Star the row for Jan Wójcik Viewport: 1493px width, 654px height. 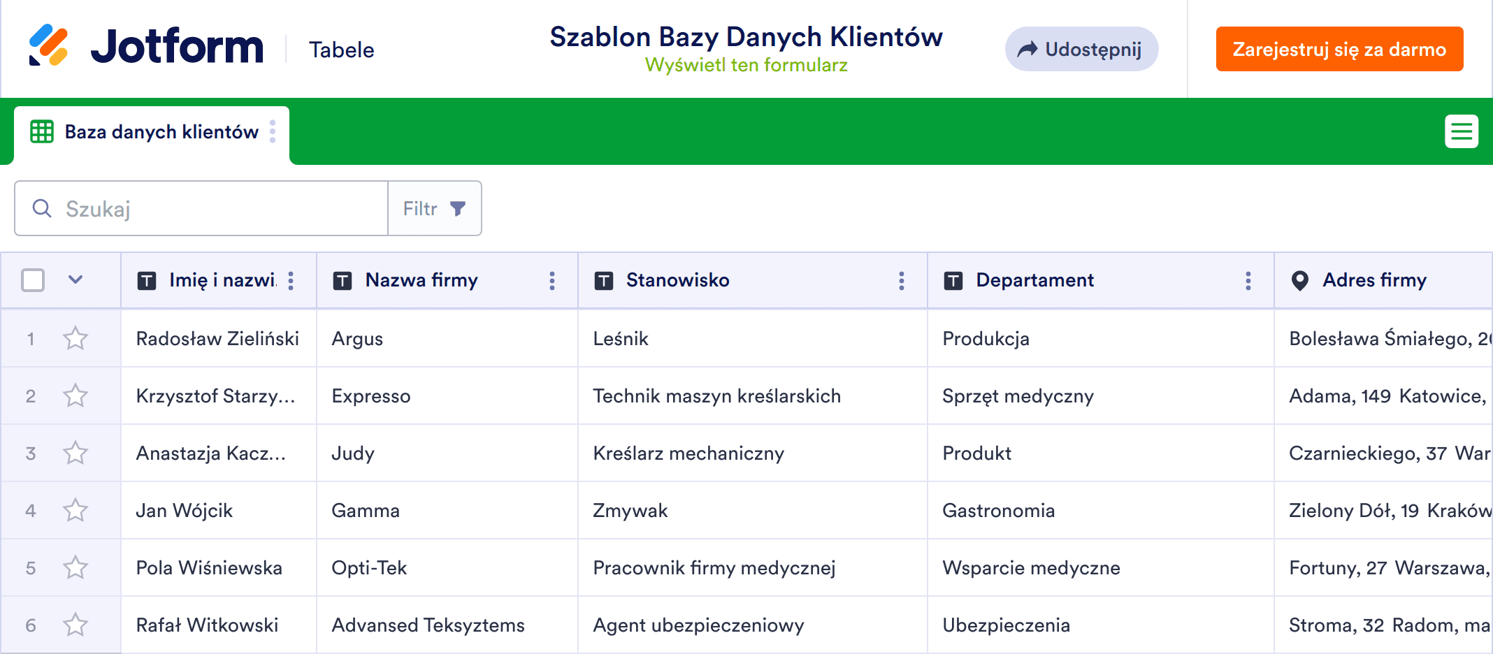tap(75, 511)
